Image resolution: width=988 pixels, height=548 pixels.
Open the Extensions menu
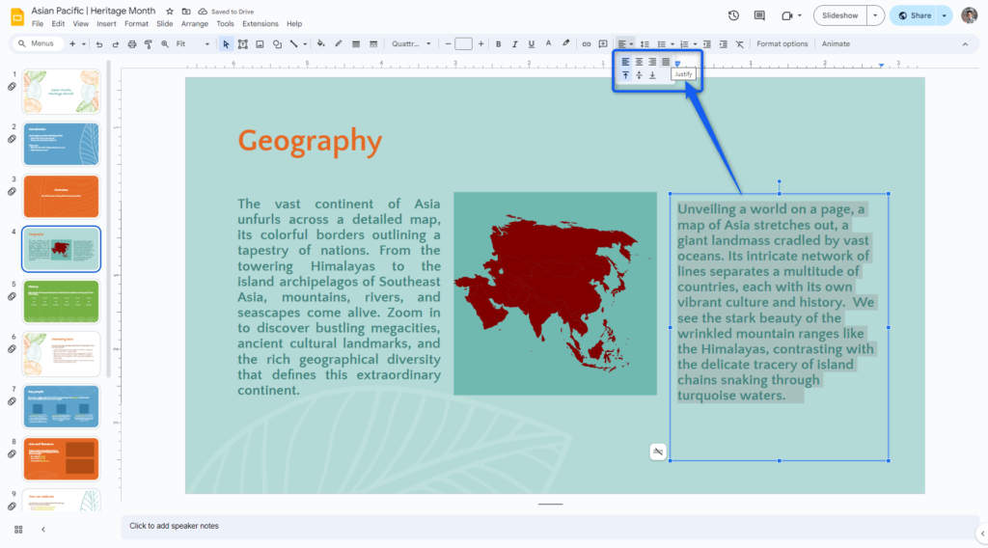click(x=260, y=24)
